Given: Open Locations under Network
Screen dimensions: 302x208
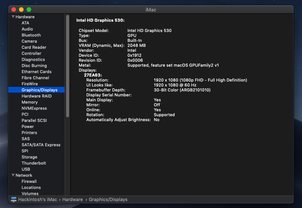Looking at the screenshot, I should coord(31,187).
